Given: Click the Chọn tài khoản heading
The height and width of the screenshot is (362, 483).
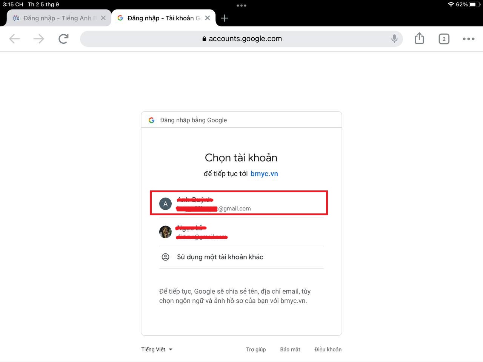Looking at the screenshot, I should [x=241, y=158].
